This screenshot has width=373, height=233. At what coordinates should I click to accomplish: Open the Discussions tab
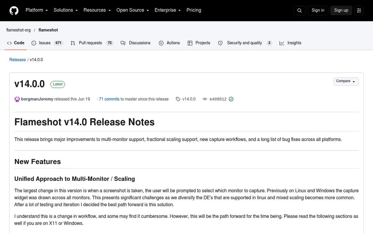click(x=136, y=43)
